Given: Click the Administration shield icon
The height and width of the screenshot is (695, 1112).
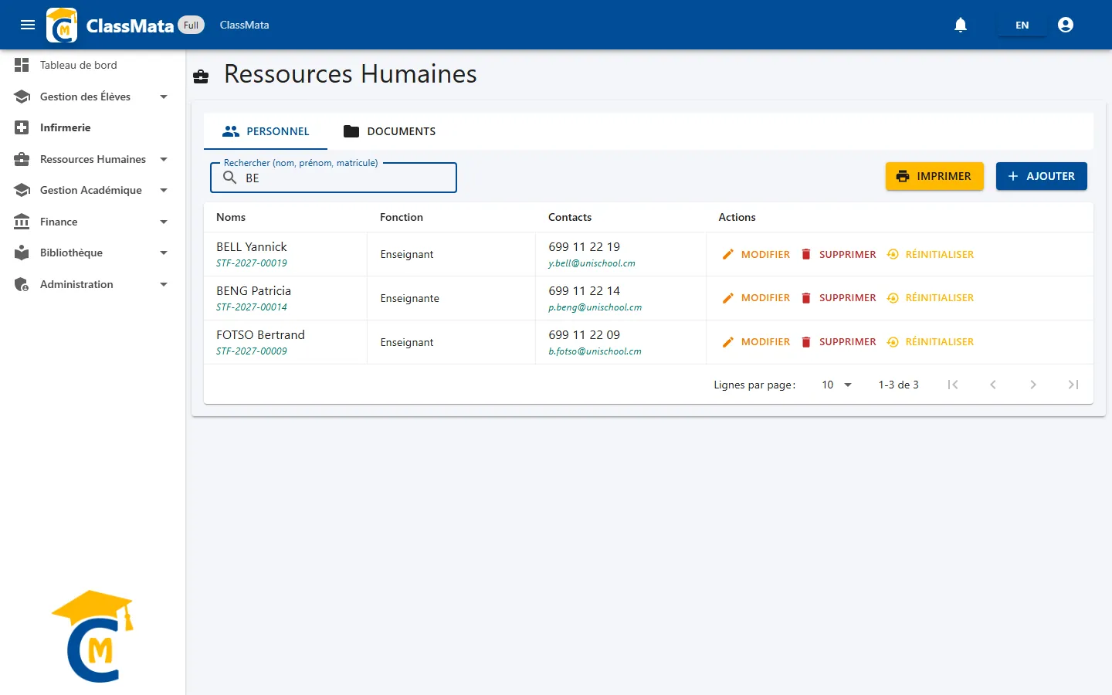Looking at the screenshot, I should (x=22, y=284).
